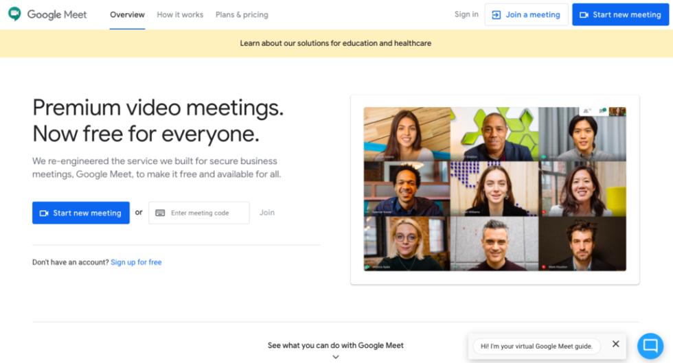The image size is (673, 363).
Task: Click participants icon in video grid preview
Action: point(586,111)
